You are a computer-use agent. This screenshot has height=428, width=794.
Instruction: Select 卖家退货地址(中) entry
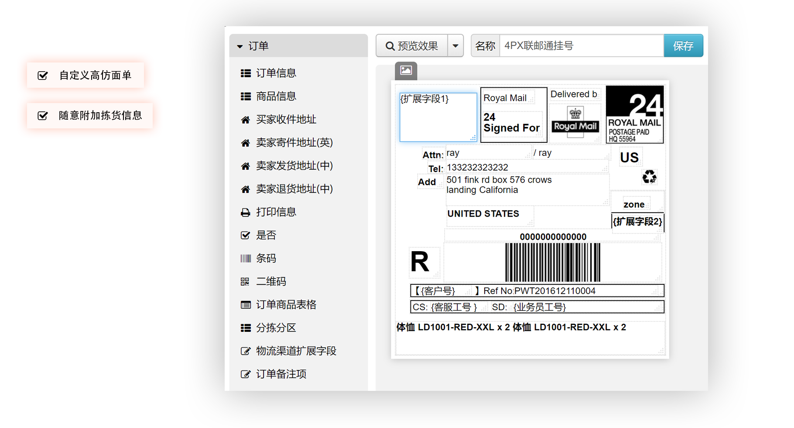pyautogui.click(x=294, y=189)
